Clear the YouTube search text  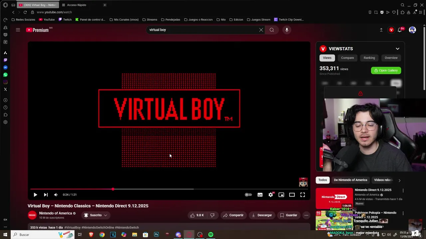(261, 30)
